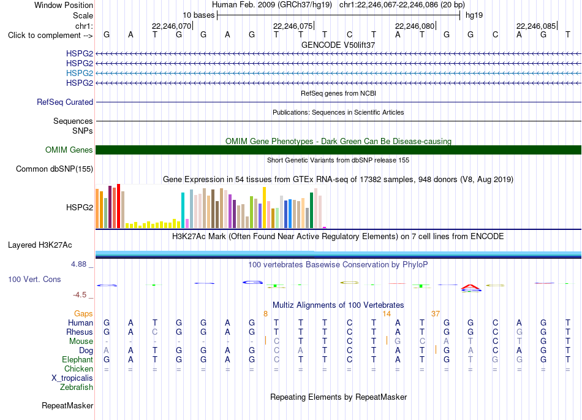
Task: Open the RefSeq Curated track label
Action: click(64, 102)
